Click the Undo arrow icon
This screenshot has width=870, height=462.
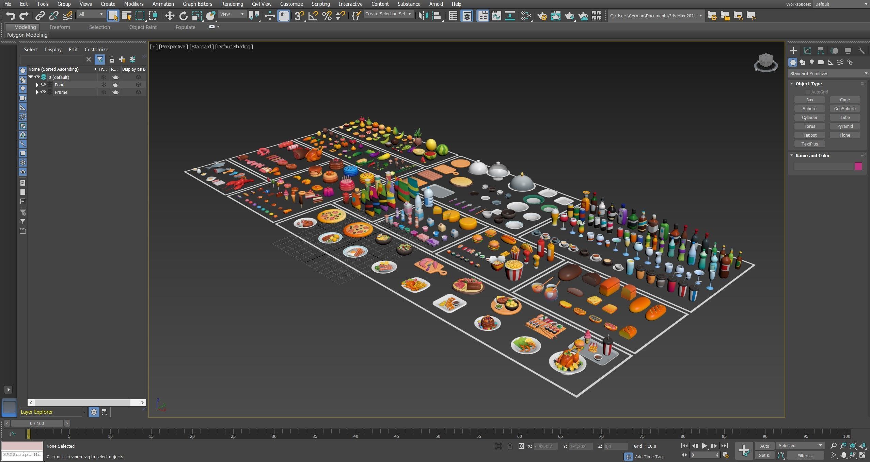[x=11, y=16]
